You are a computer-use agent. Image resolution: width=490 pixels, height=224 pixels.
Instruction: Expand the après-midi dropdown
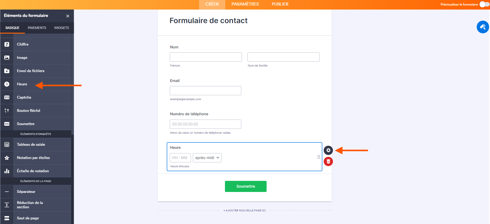pos(207,158)
